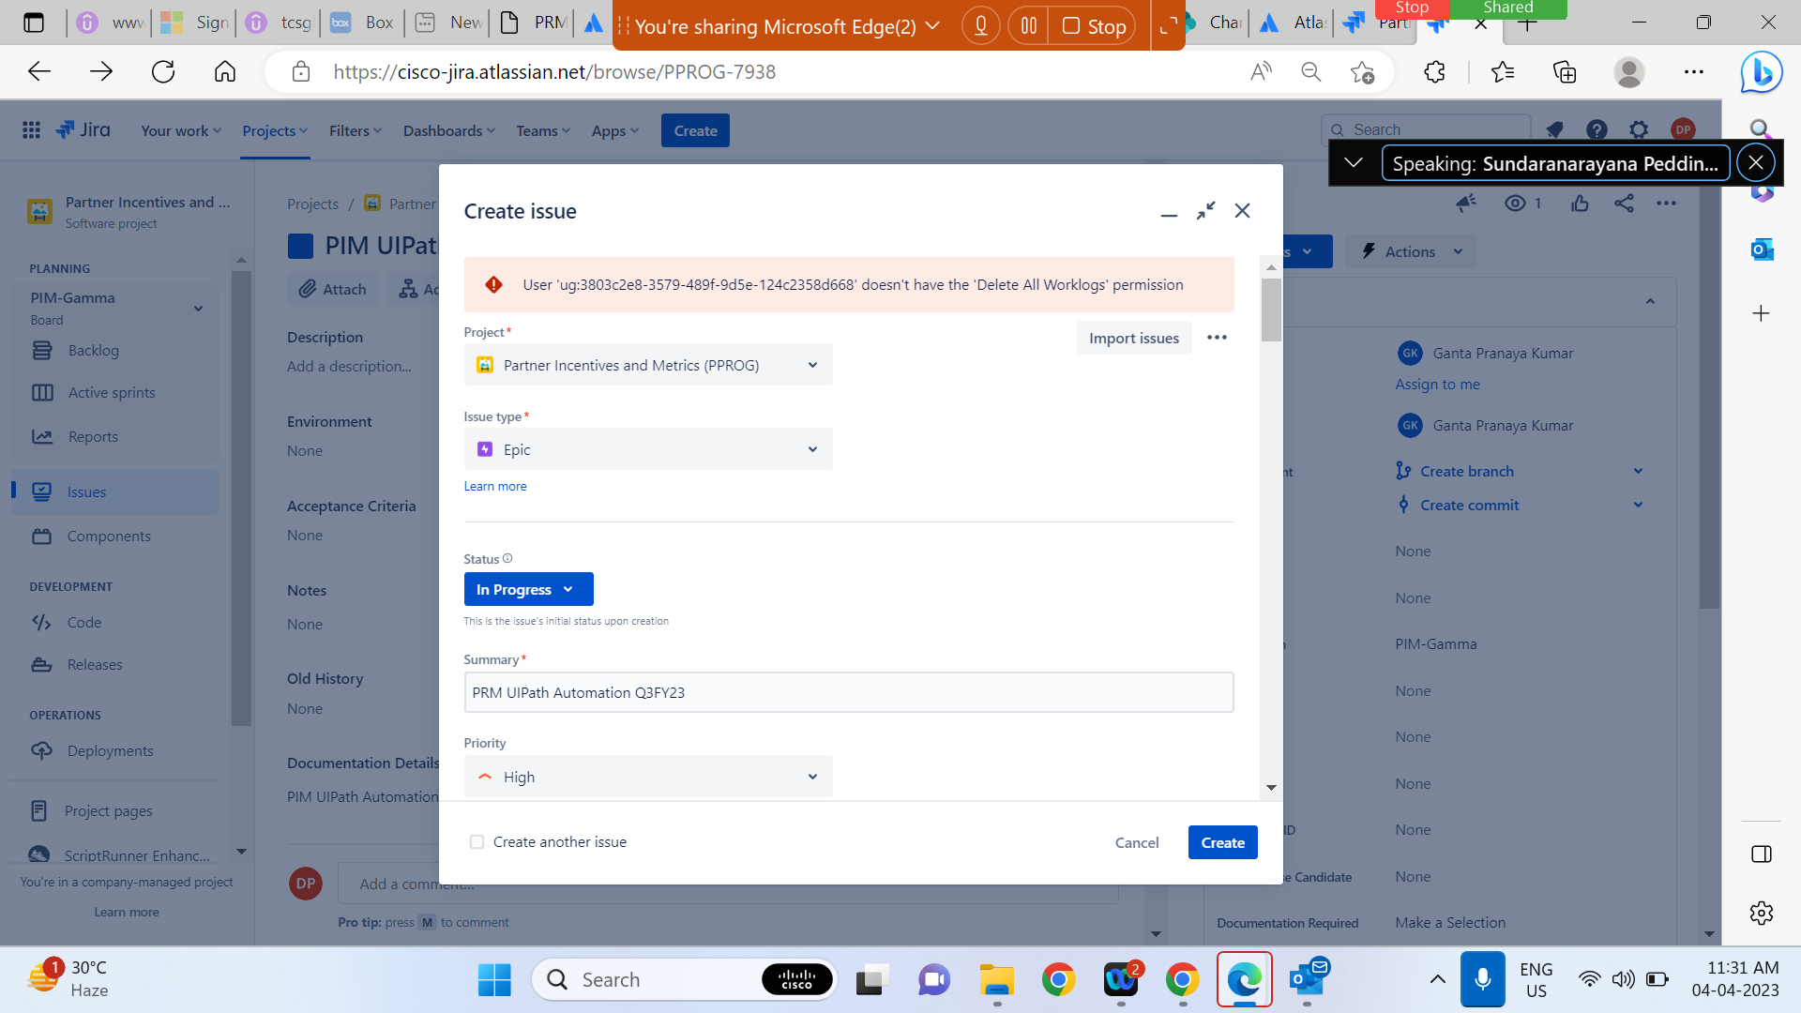Open the Active sprints menu item

112,392
